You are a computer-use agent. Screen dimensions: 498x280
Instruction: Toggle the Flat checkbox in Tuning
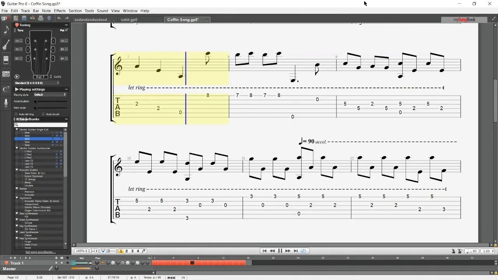click(x=67, y=30)
